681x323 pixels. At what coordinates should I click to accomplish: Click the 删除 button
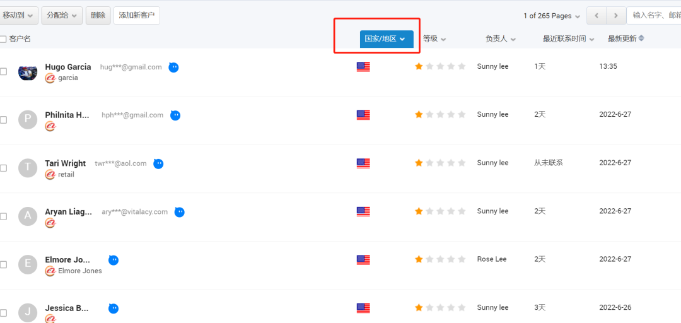[98, 15]
